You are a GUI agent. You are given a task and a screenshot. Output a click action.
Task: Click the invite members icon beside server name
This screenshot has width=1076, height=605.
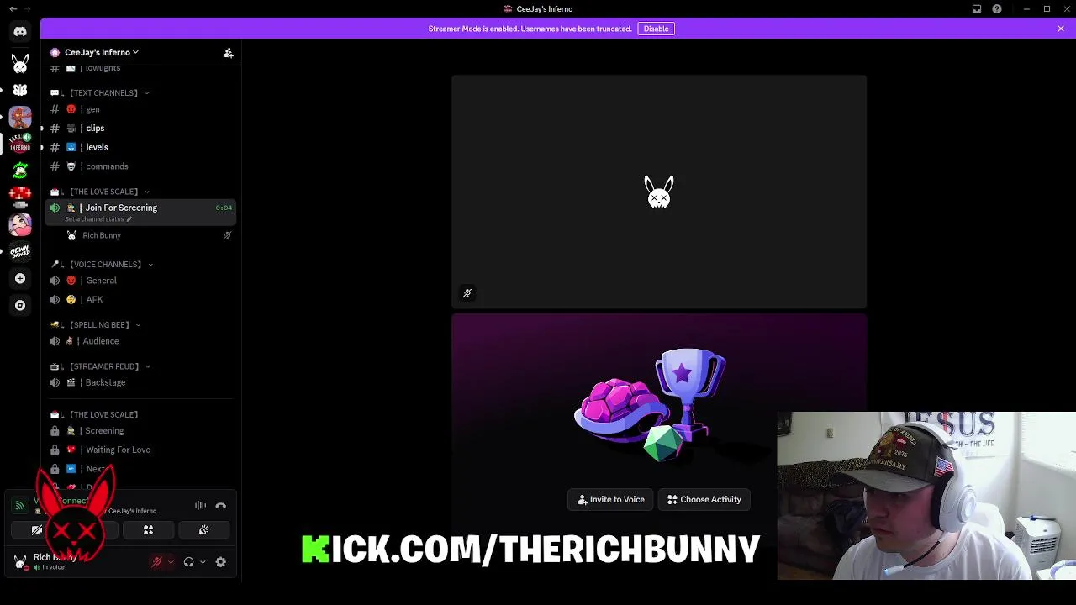[228, 52]
